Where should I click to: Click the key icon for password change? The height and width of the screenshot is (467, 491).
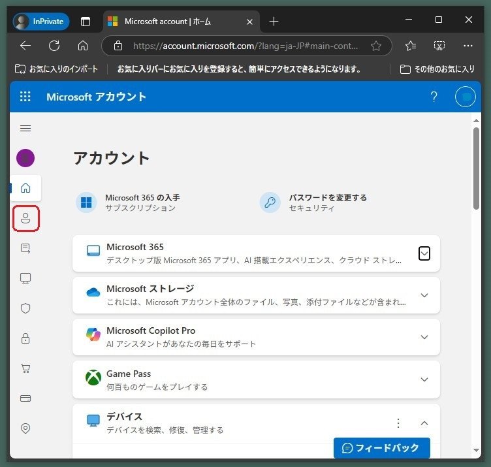pos(270,202)
